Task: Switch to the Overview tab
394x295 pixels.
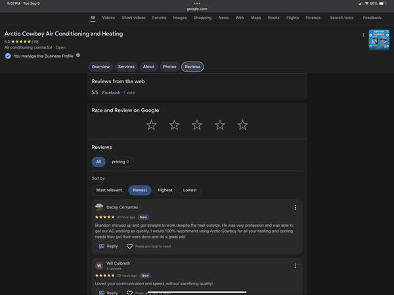Action: click(x=100, y=67)
